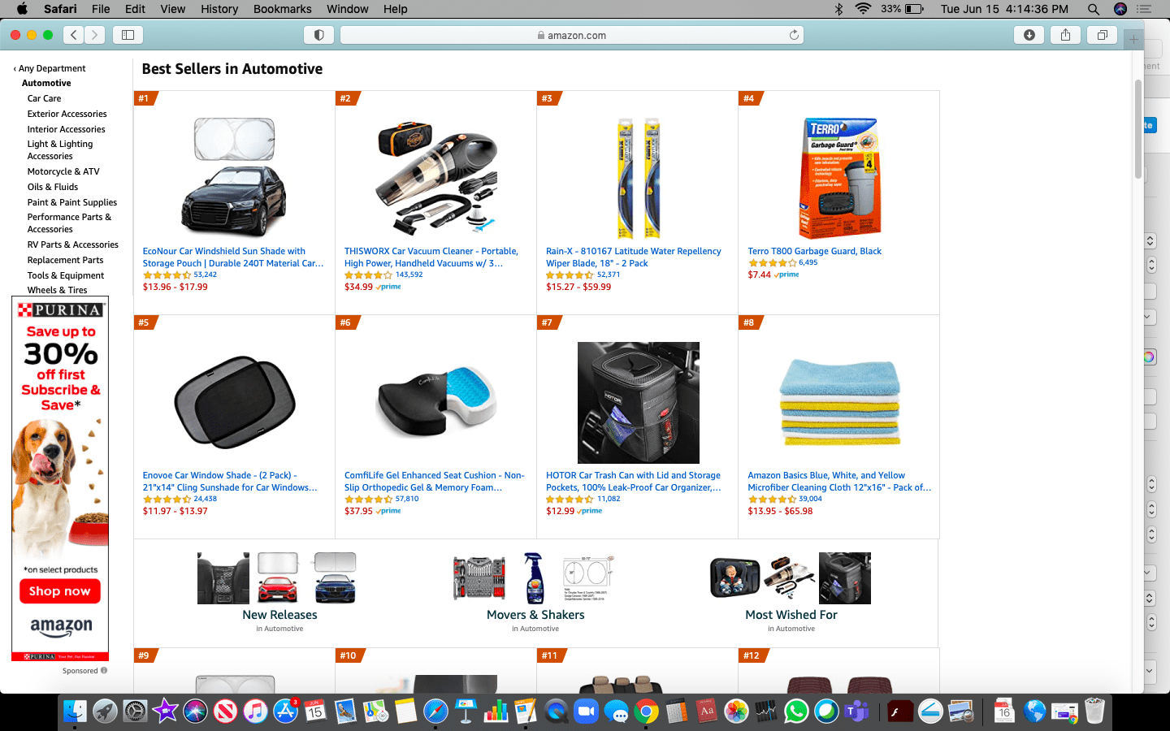1170x731 pixels.
Task: Show the tab overview
Action: point(1102,35)
